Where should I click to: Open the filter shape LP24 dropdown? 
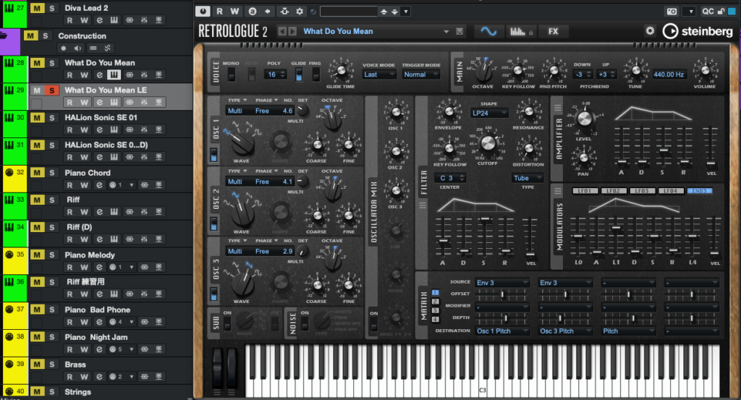pyautogui.click(x=489, y=113)
